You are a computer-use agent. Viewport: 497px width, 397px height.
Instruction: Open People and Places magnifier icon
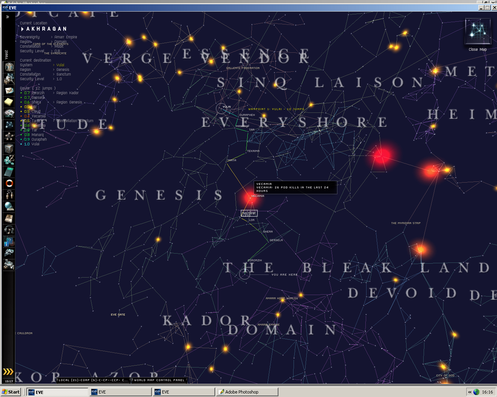tap(9, 79)
